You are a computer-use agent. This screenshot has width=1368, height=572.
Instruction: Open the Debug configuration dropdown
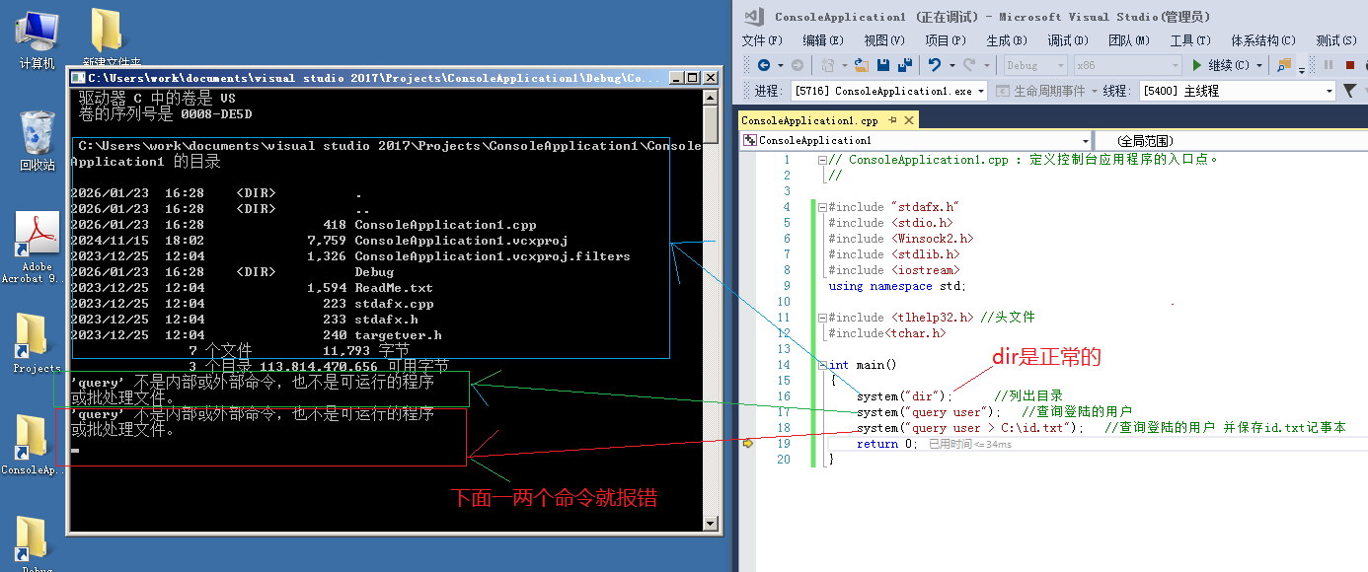[1035, 65]
